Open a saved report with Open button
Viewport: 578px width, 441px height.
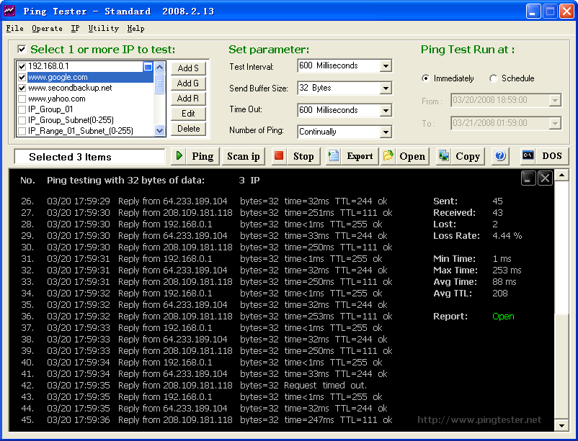[404, 156]
